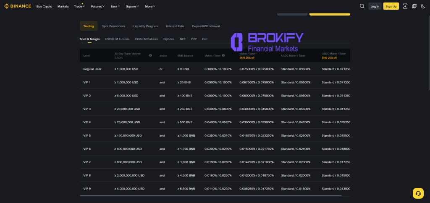Switch to the Spot Promotions tab
430x203 pixels.
pyautogui.click(x=113, y=26)
